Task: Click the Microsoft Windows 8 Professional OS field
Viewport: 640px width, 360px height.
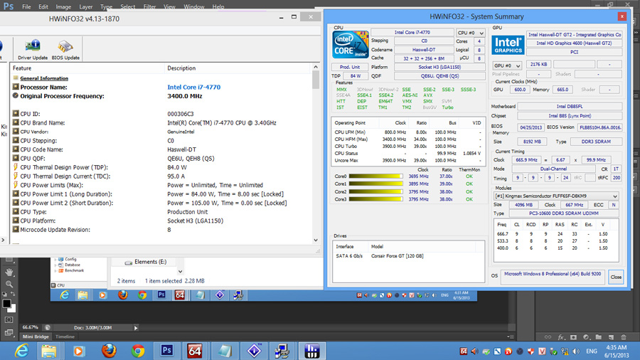Action: pos(553,277)
